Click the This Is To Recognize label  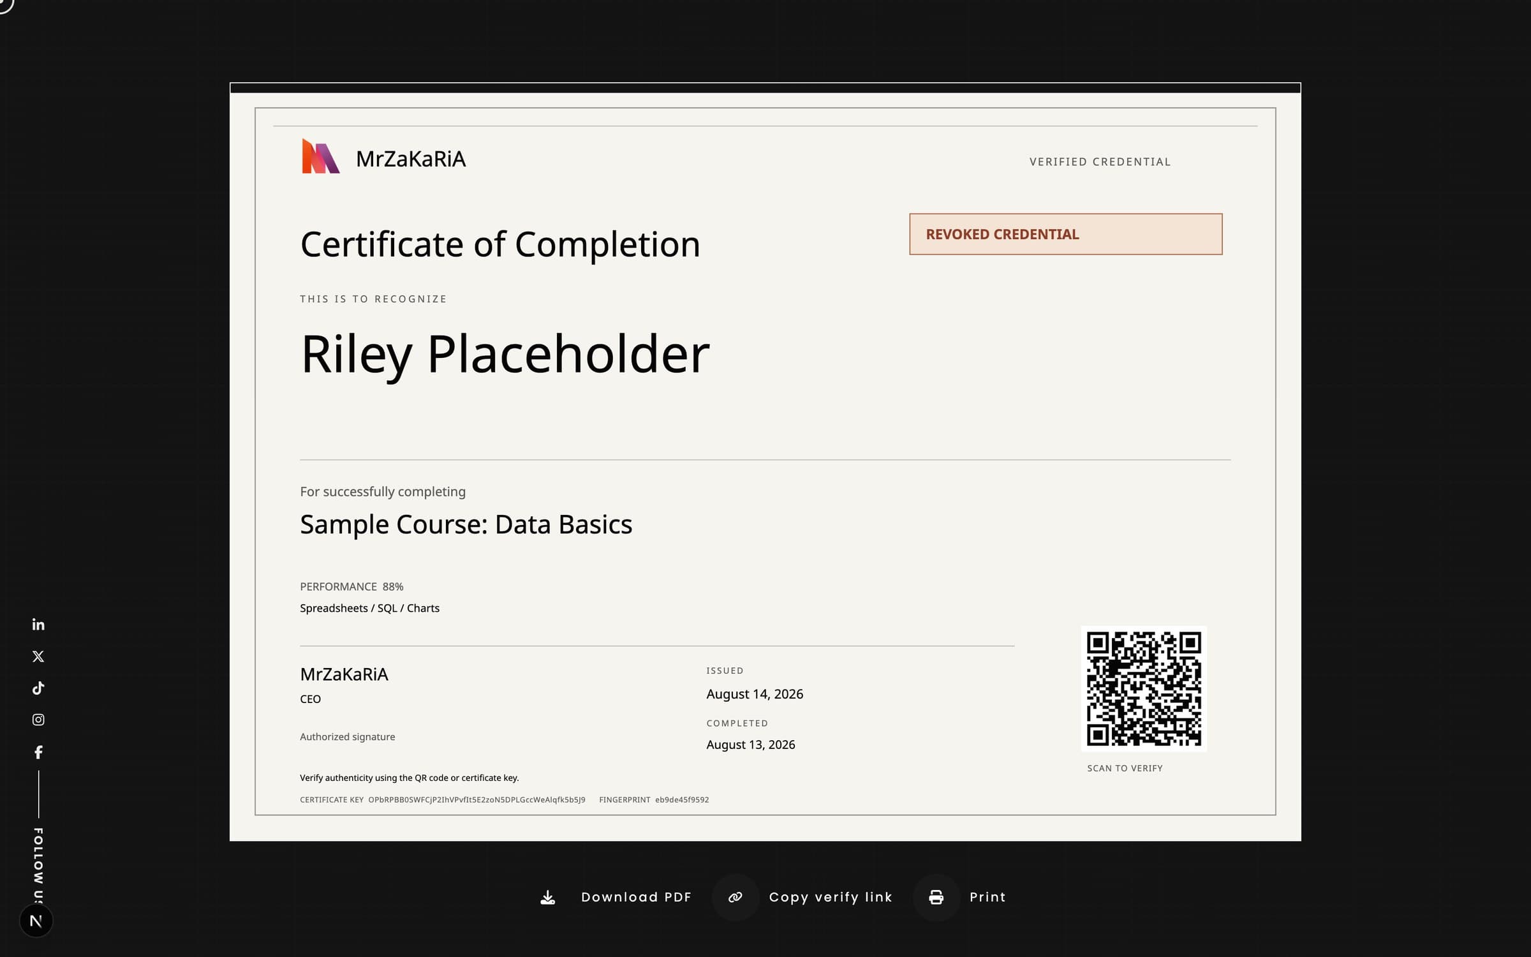[373, 299]
